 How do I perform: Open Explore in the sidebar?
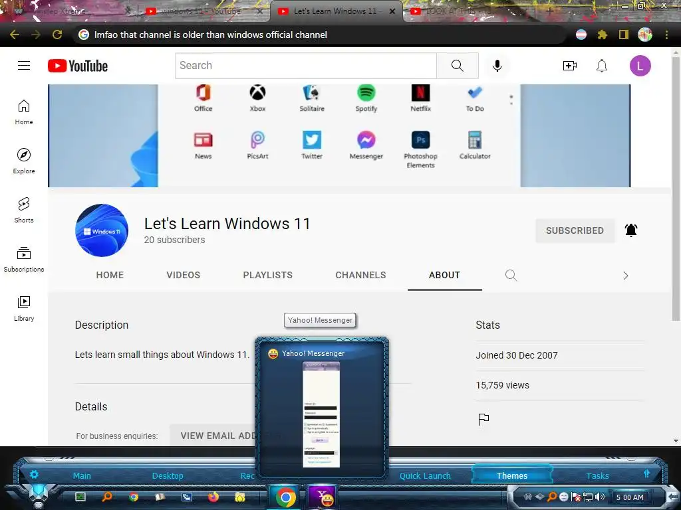[24, 161]
